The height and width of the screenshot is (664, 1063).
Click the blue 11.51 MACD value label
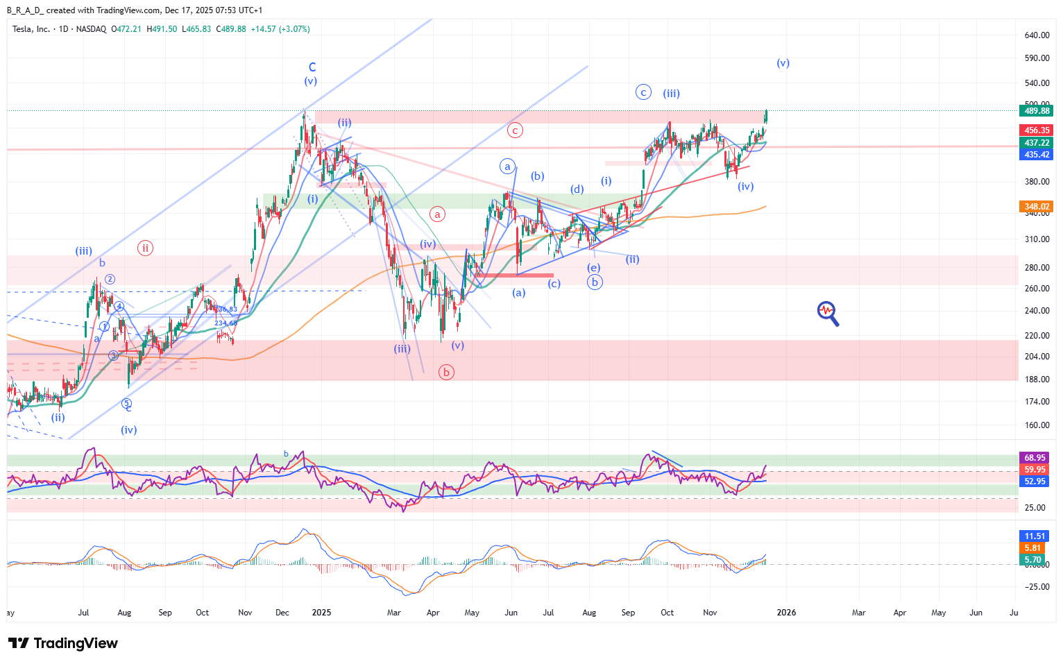(1035, 536)
